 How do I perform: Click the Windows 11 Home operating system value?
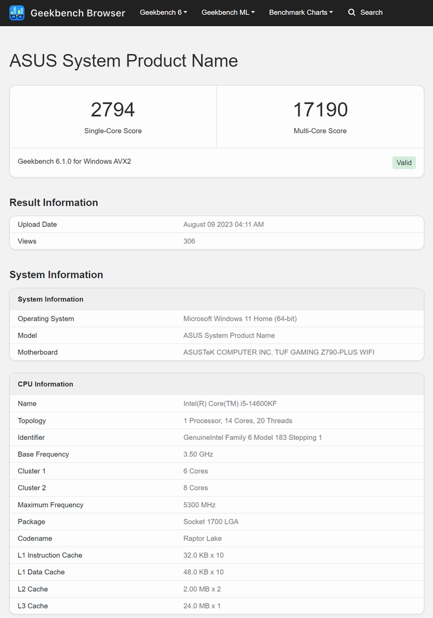point(240,319)
